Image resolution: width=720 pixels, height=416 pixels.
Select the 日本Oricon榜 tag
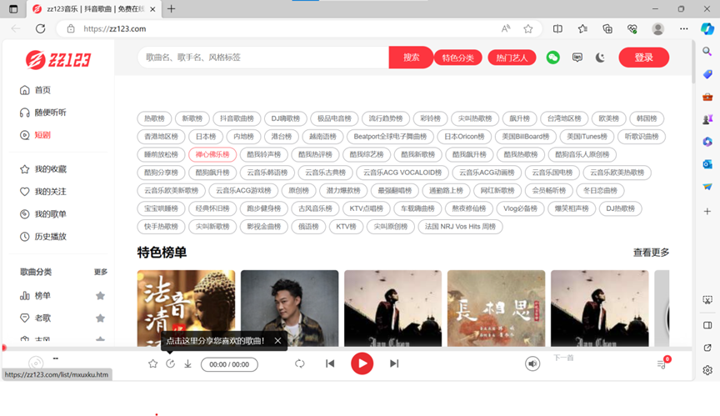[464, 137]
